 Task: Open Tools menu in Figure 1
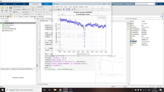coord(70,7)
